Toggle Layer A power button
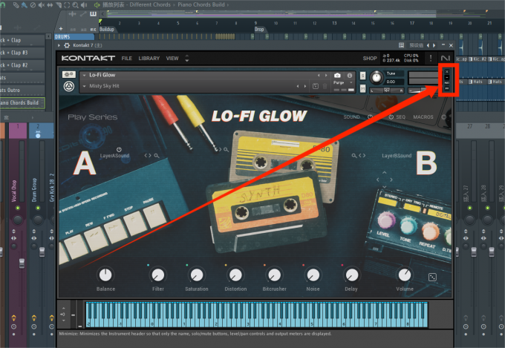This screenshot has width=505, height=348. (119, 149)
